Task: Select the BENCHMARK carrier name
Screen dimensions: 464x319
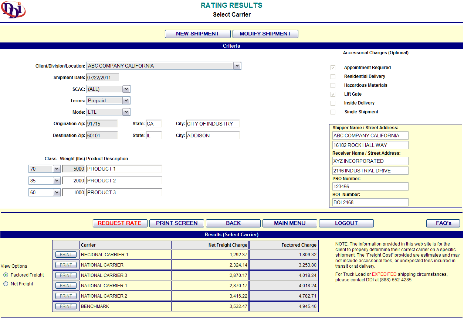Action: (x=95, y=306)
